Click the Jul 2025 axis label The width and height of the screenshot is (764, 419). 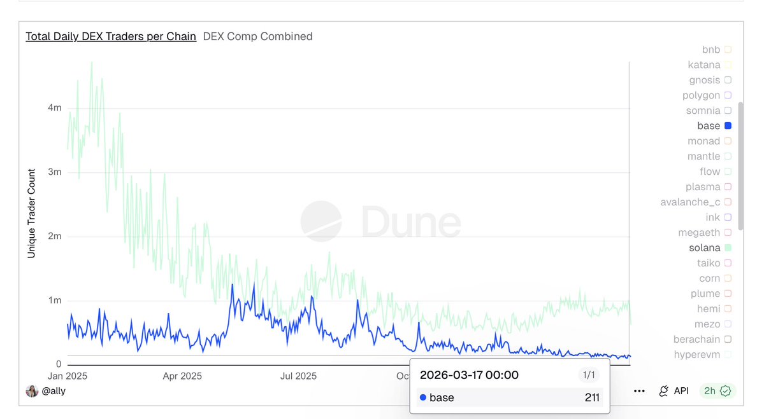coord(298,376)
